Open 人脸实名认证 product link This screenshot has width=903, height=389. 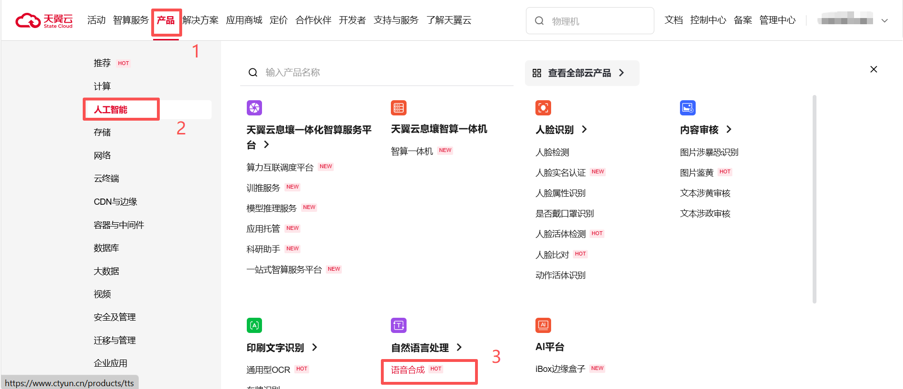[x=561, y=172]
